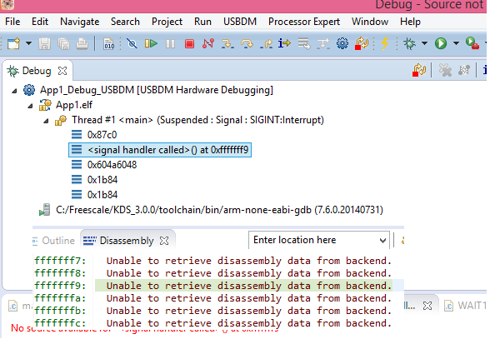The image size is (500, 364).
Task: Select disassembly line fffffffb
Action: pyautogui.click(x=213, y=311)
